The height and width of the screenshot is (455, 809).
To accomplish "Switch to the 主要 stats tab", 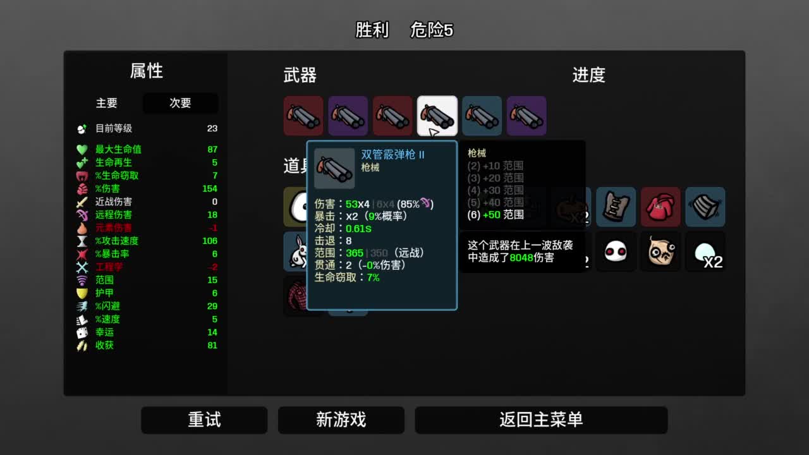I will click(x=107, y=103).
